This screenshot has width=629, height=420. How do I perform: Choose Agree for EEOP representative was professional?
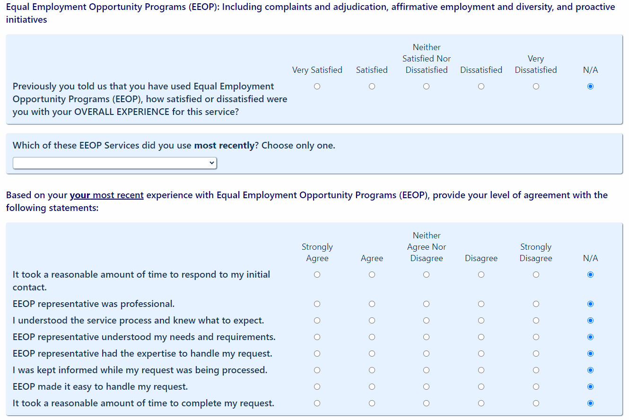pos(372,304)
